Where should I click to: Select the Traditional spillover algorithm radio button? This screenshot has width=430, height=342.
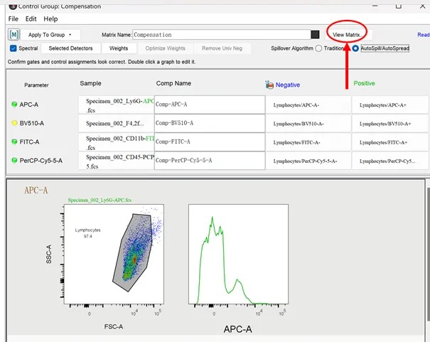coord(319,48)
